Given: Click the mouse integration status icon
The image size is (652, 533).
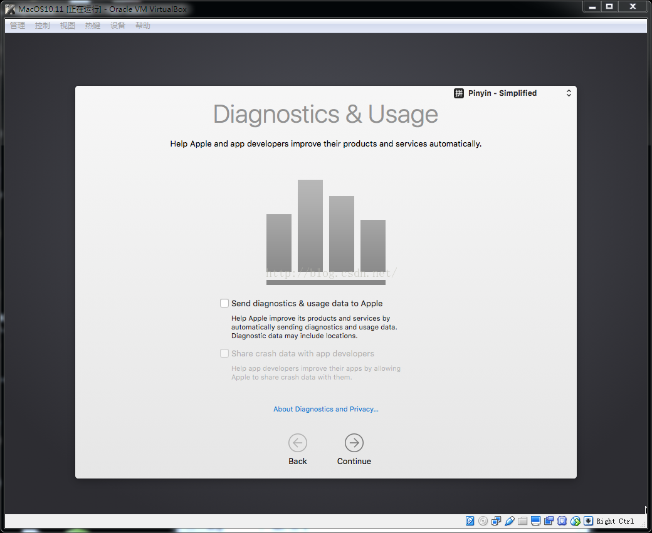Looking at the screenshot, I should (575, 520).
